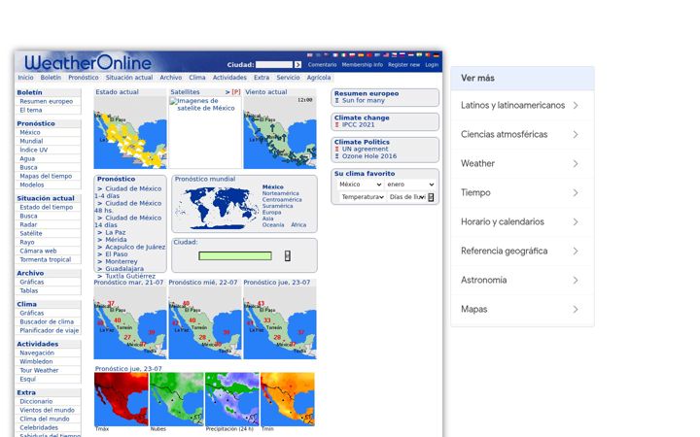Expand the Tiempo category
This screenshot has width=700, height=437.
(522, 192)
